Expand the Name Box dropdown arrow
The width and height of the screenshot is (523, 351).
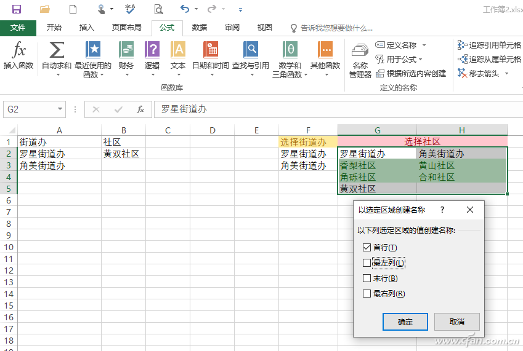coord(60,109)
